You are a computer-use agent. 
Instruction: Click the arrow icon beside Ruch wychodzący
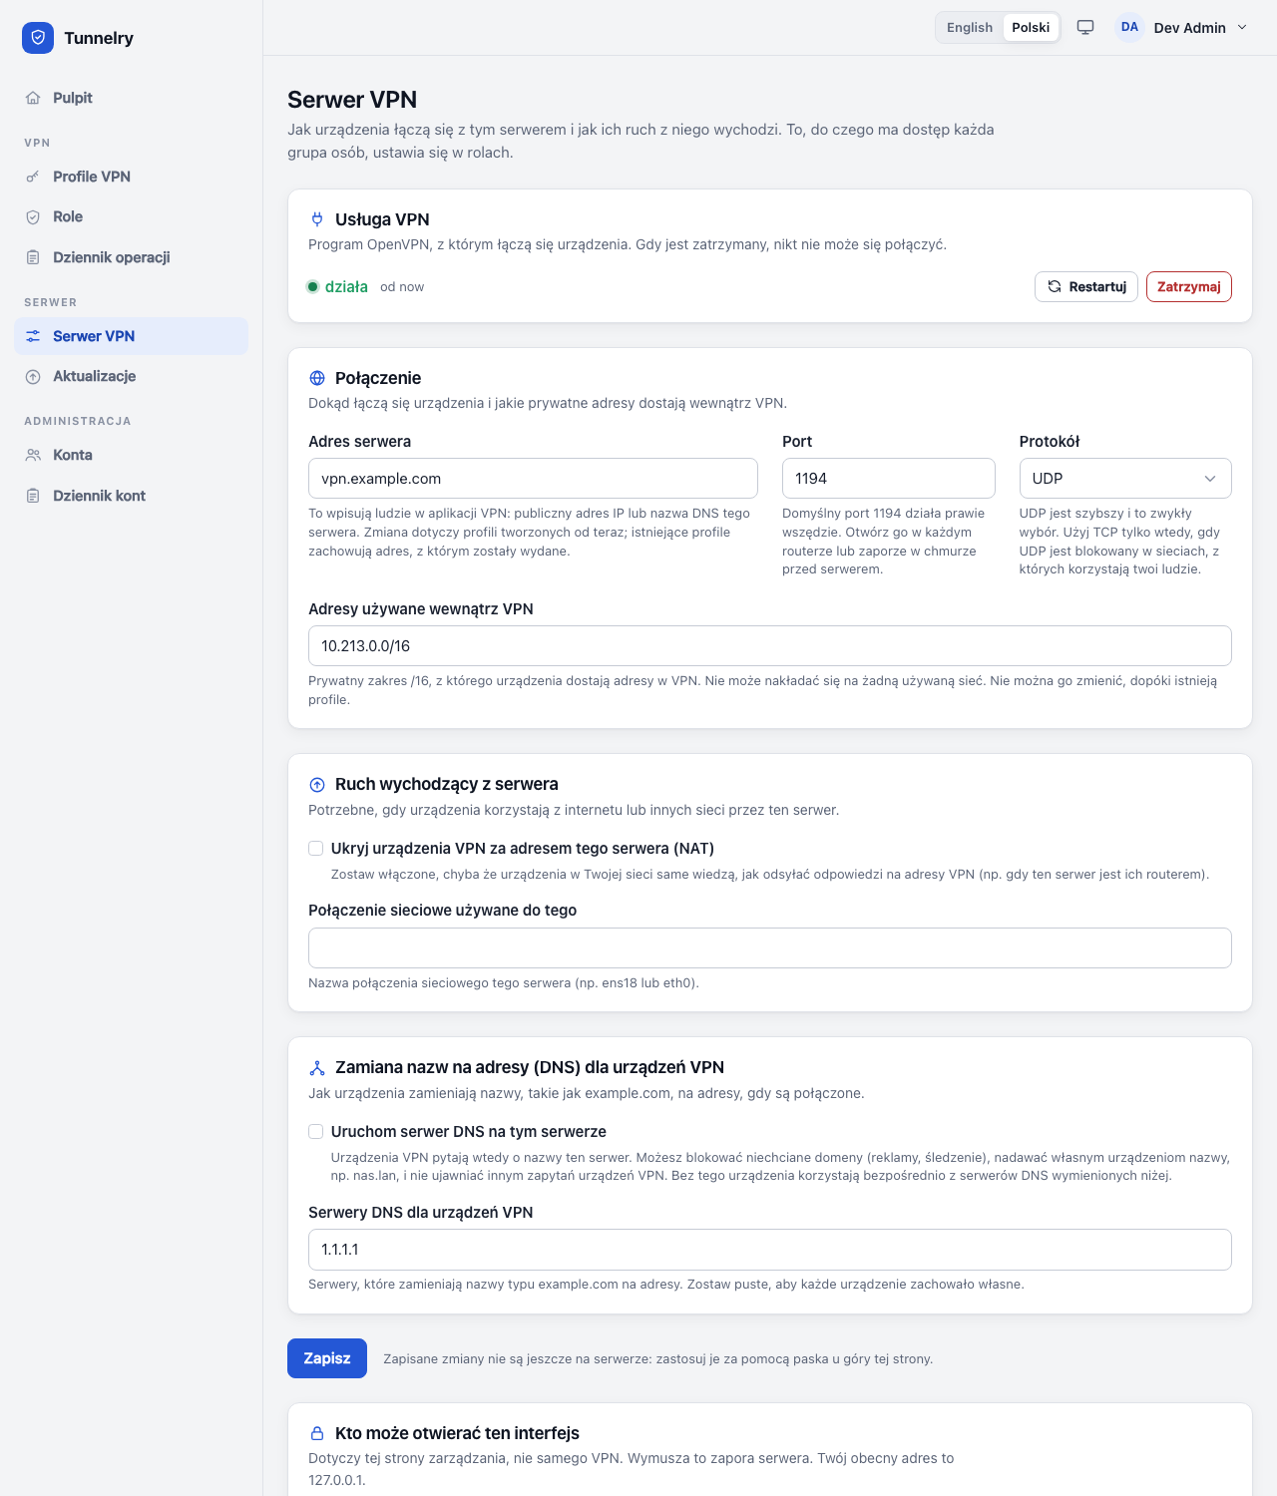pos(317,785)
